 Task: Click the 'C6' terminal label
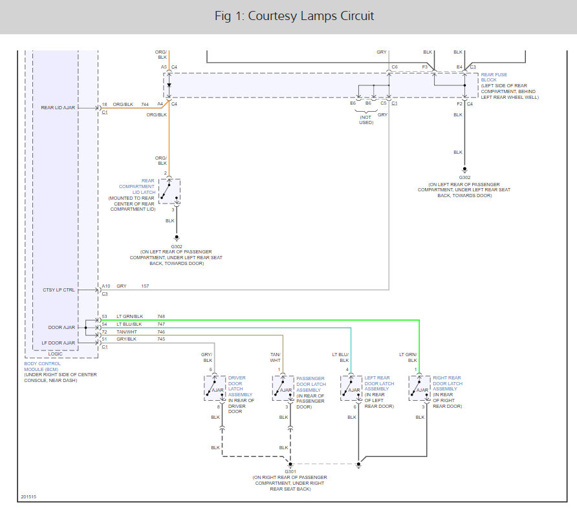[395, 67]
